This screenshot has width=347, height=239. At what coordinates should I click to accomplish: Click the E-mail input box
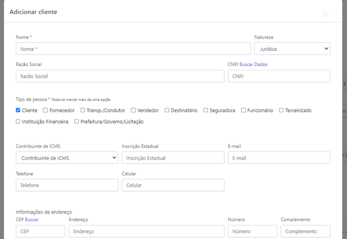coord(279,158)
